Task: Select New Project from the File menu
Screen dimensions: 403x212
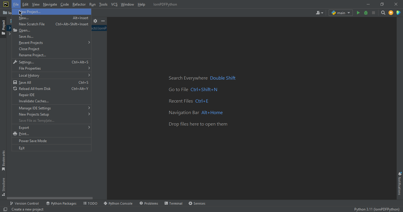Action: (x=30, y=11)
